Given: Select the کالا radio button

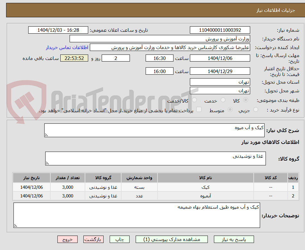Looking at the screenshot, I should point(246,100).
